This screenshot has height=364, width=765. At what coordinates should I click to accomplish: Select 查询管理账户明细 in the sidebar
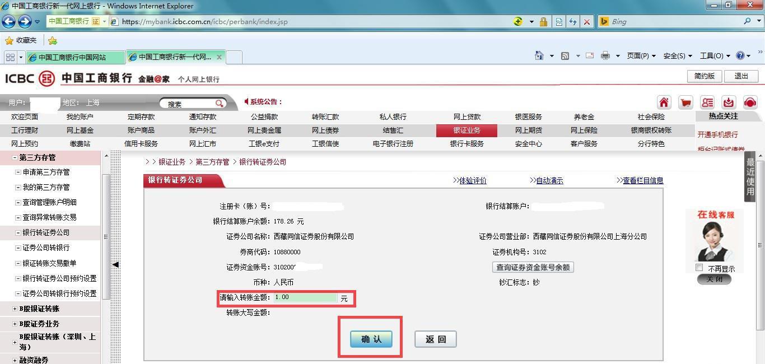[49, 202]
